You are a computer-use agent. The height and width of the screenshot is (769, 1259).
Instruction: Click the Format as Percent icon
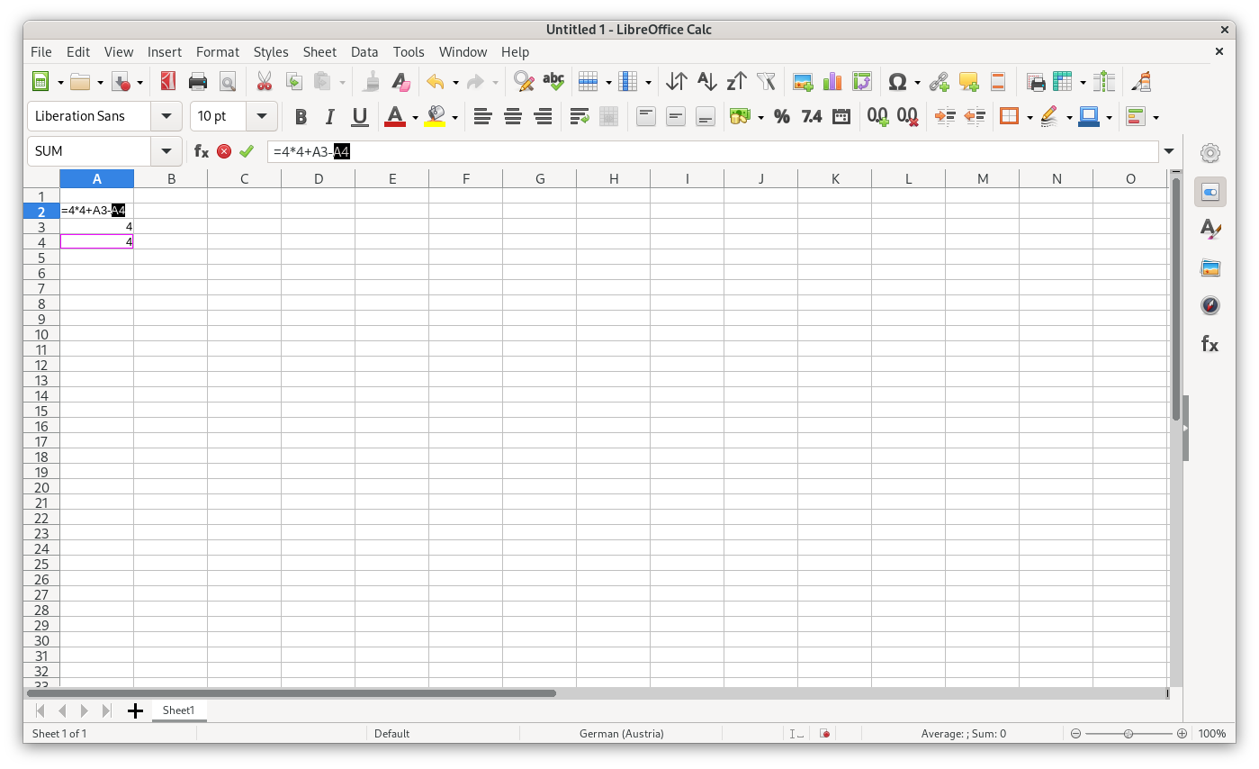pyautogui.click(x=781, y=116)
